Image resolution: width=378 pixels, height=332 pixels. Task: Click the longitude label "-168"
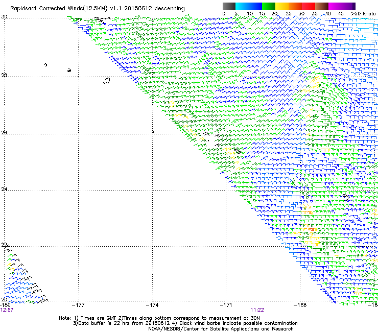[300, 305]
